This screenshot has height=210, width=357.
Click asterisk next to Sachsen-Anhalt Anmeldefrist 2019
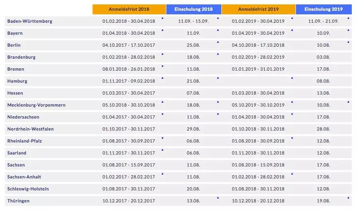292,174
